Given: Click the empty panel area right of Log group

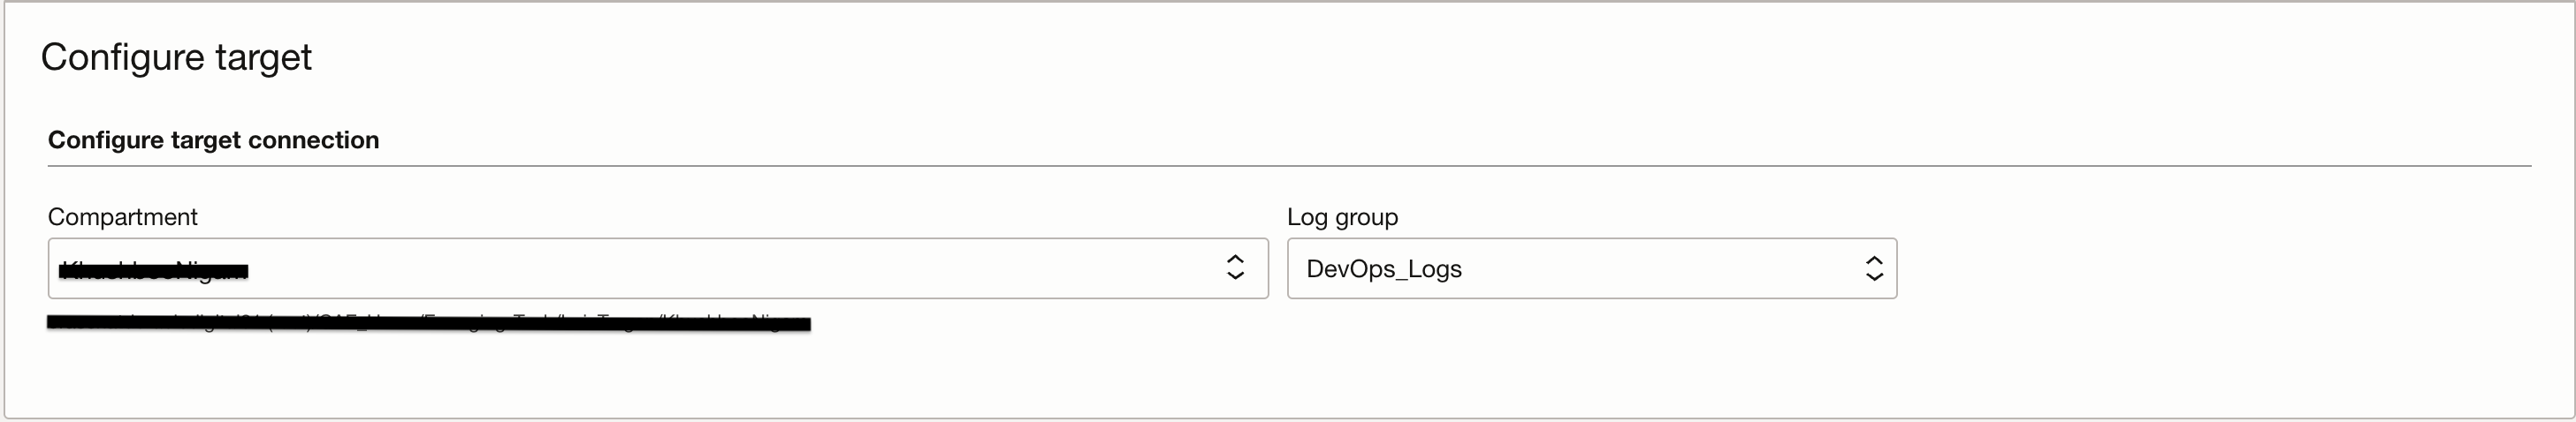Looking at the screenshot, I should coord(2200,269).
